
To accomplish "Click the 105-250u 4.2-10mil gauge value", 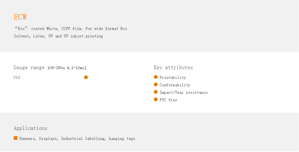I will [x=67, y=68].
